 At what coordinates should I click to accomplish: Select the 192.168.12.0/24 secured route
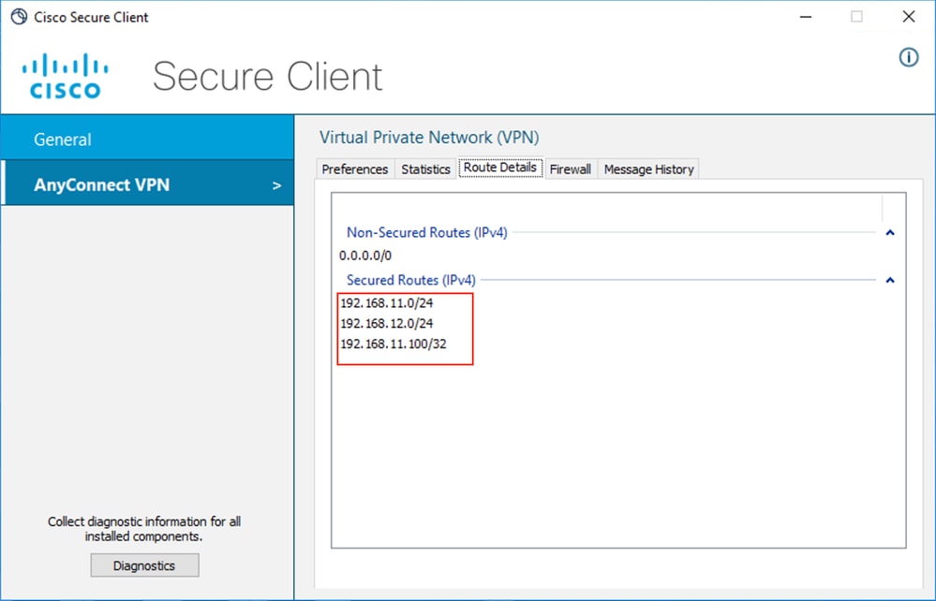pos(387,323)
